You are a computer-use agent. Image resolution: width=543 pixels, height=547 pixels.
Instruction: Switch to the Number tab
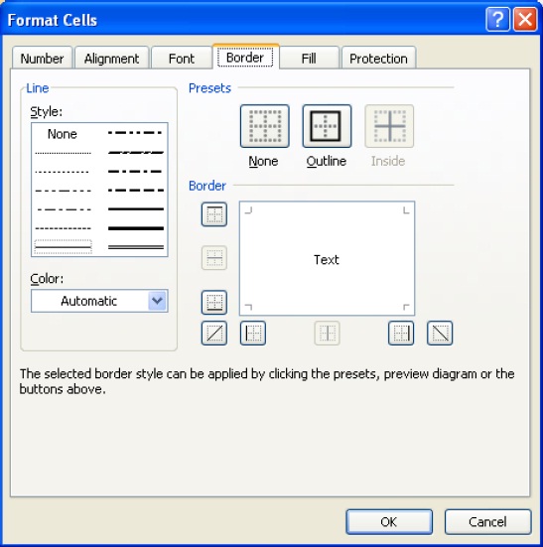[x=43, y=58]
